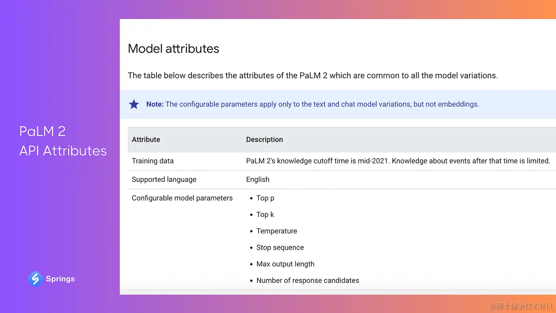Click the 'Top p' list item
556x313 pixels.
(x=265, y=198)
